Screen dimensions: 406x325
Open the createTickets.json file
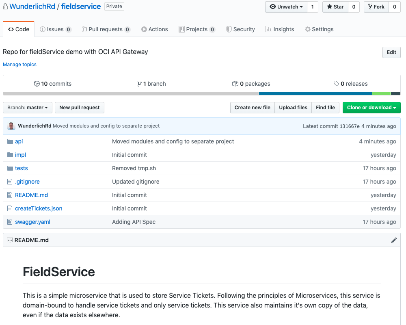(x=39, y=208)
